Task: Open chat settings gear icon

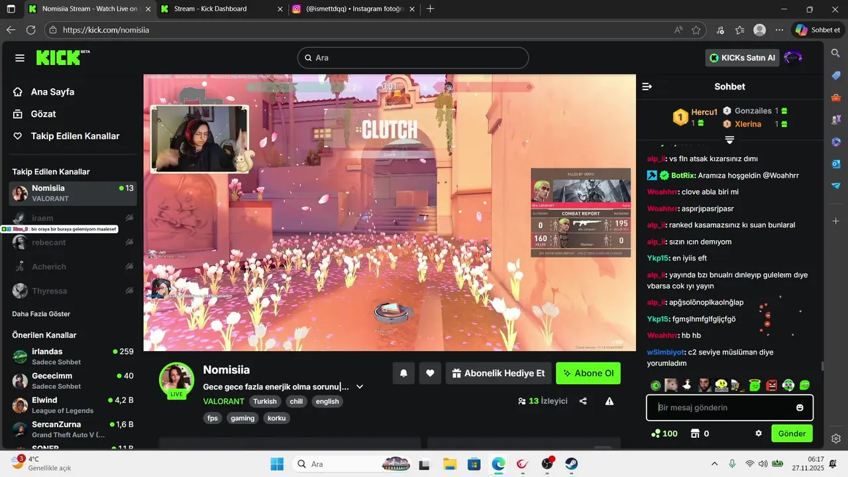Action: (x=759, y=433)
